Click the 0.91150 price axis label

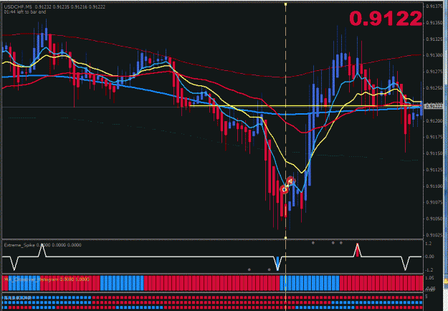(434, 153)
